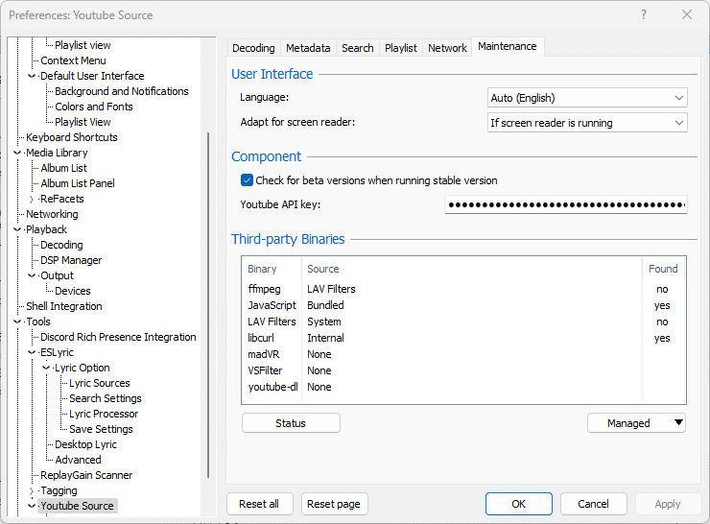
Task: Select the madVR binary row
Action: tap(463, 354)
